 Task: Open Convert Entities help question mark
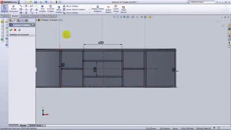32,25
